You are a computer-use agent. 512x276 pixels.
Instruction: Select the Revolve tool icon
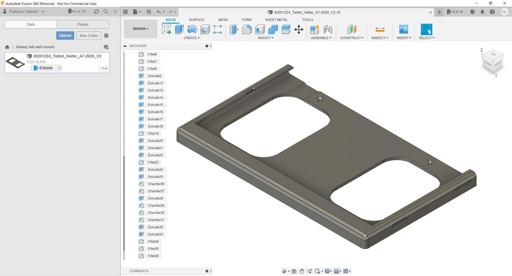[192, 29]
